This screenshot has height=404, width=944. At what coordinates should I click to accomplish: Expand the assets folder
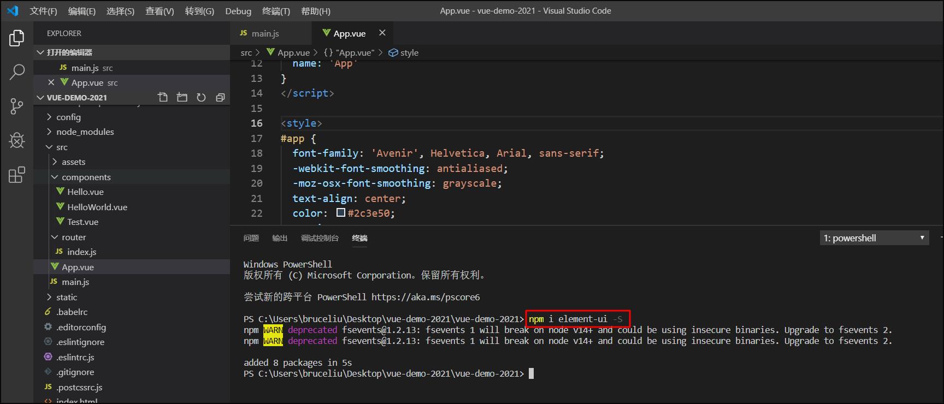55,162
